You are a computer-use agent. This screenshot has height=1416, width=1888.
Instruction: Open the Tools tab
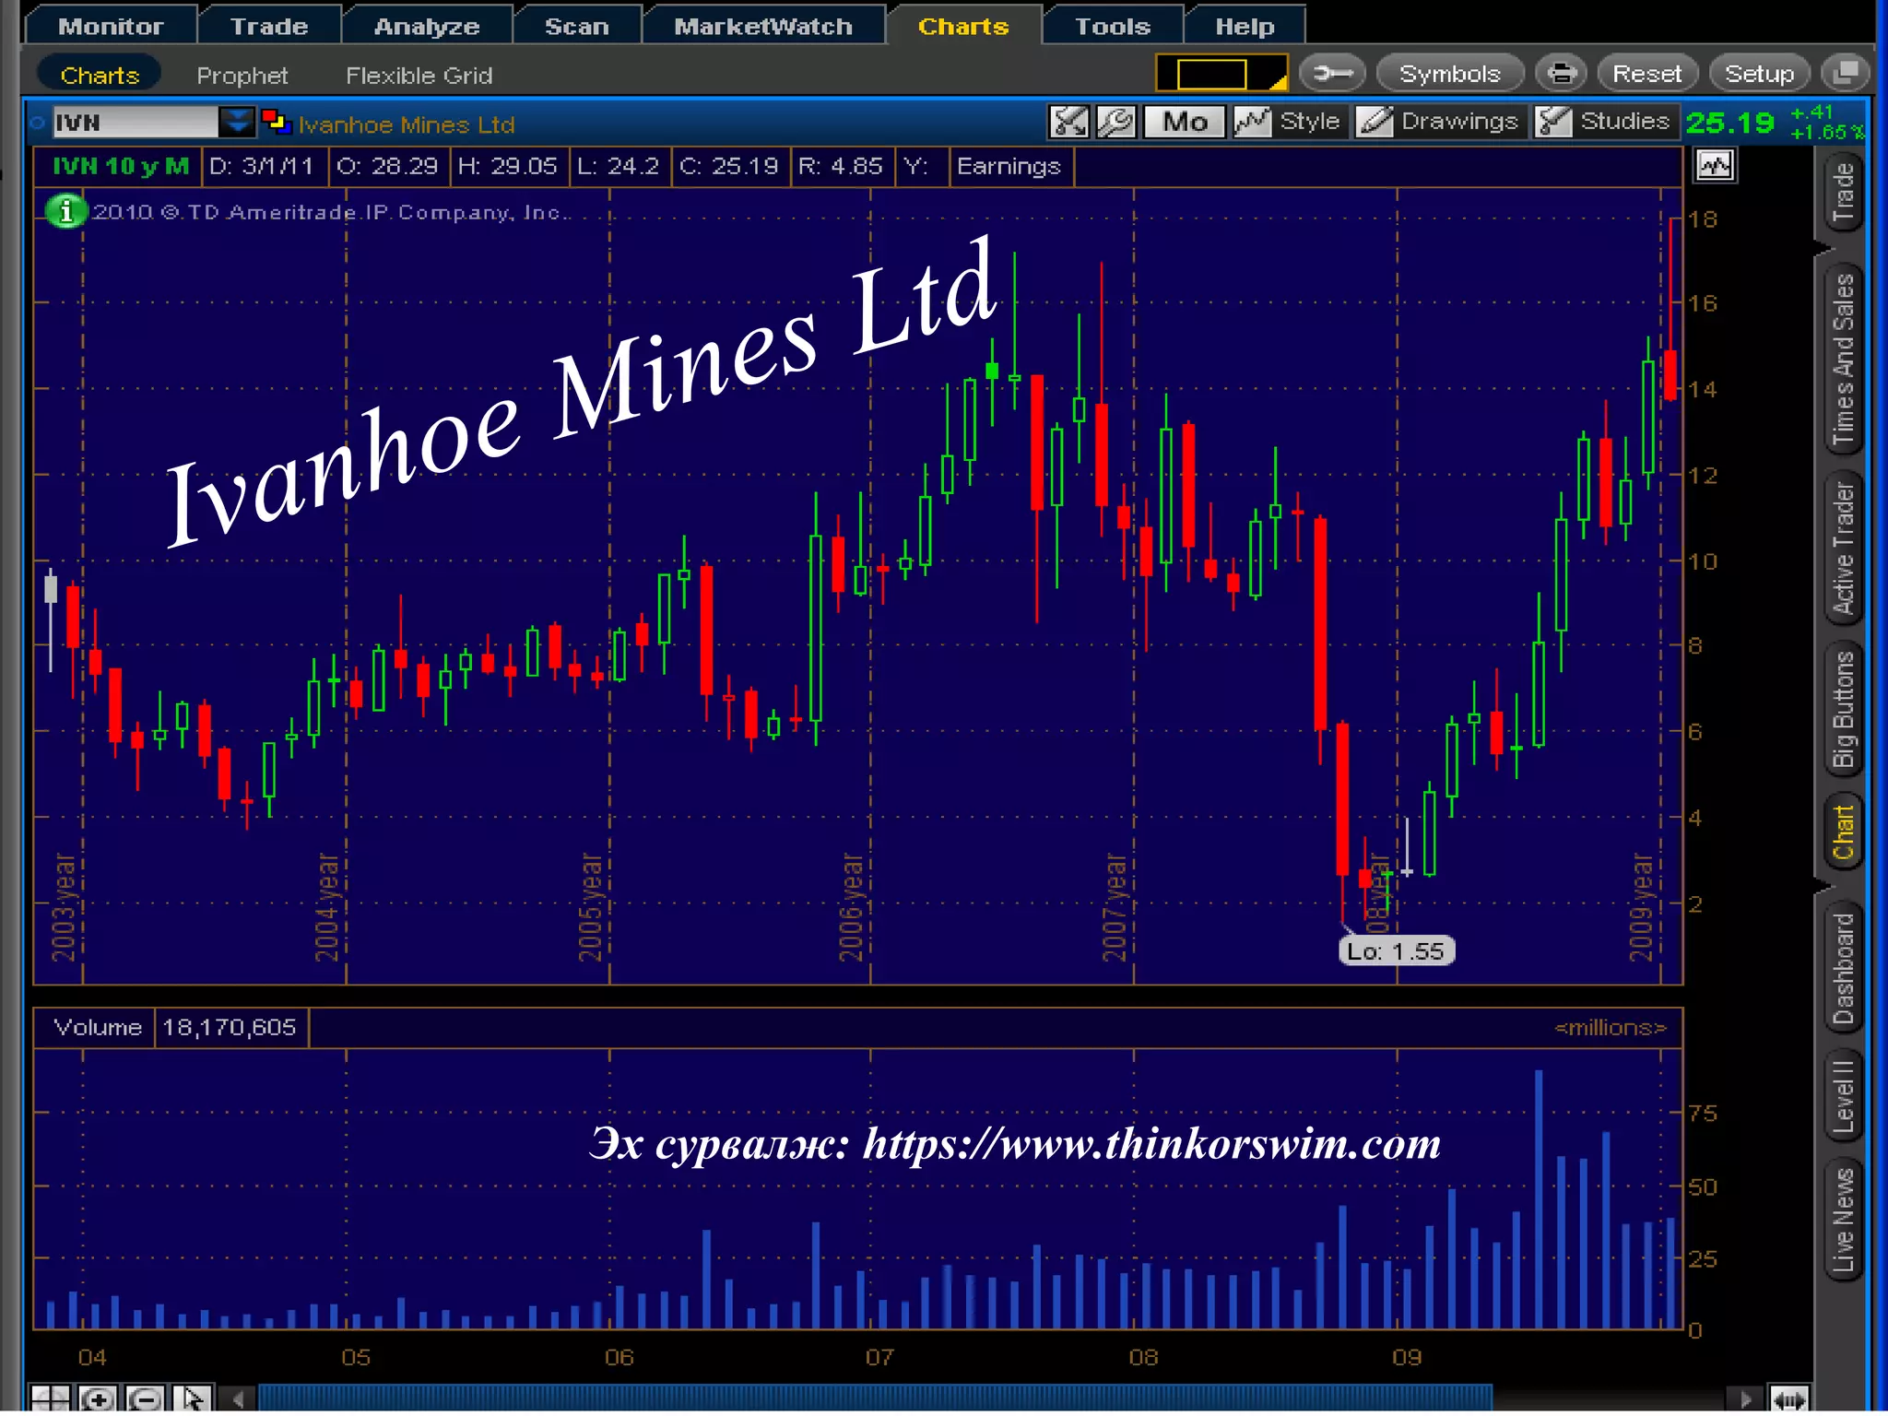[x=1113, y=26]
